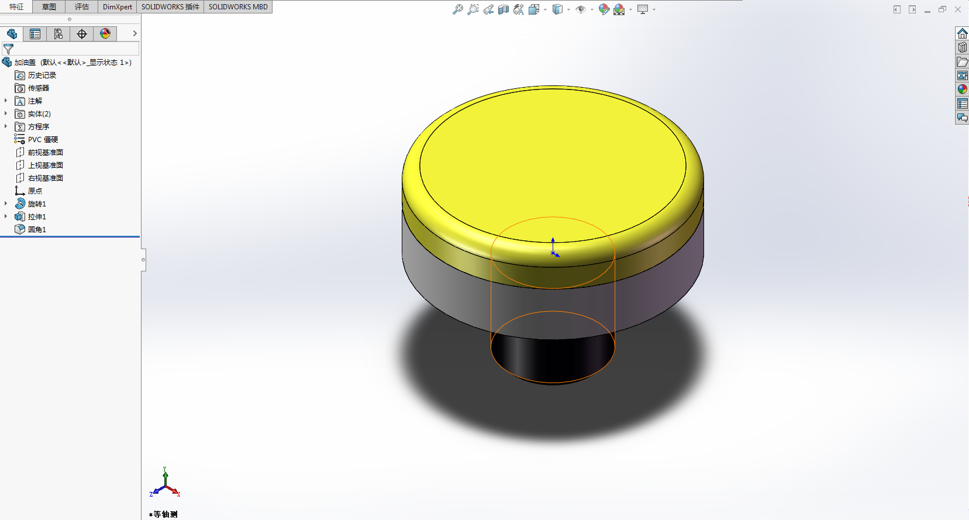Open View Orientation dropdown arrow
This screenshot has width=969, height=520.
(545, 9)
